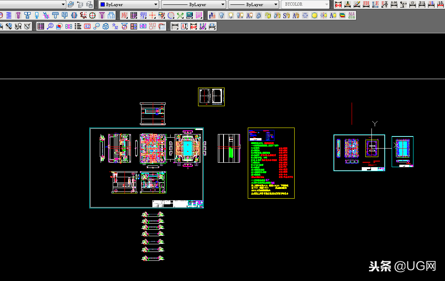This screenshot has height=281, width=445.
Task: Open the BYCOLOR plot style dropdown
Action: pyautogui.click(x=305, y=4)
